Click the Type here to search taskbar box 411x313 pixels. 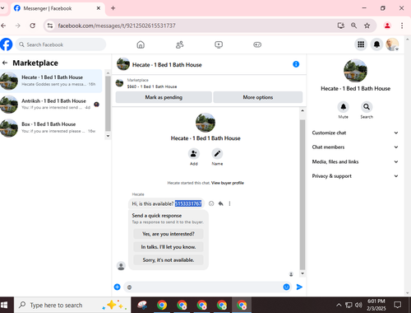pyautogui.click(x=72, y=305)
